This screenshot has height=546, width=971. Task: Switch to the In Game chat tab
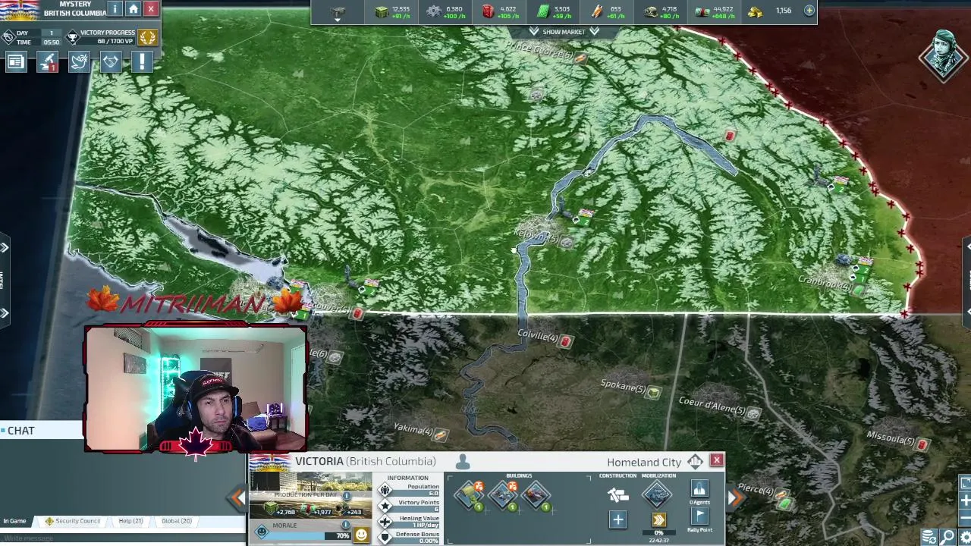click(x=14, y=521)
